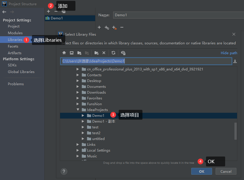Open Project settings page
Viewport: 244px width, 180px height.
14,26
